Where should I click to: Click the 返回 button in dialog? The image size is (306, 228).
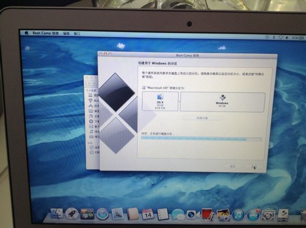233,166
